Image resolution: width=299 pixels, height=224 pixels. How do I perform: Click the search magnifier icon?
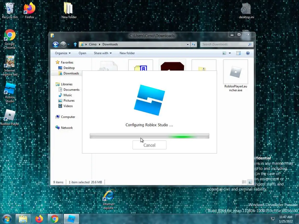coord(250,44)
